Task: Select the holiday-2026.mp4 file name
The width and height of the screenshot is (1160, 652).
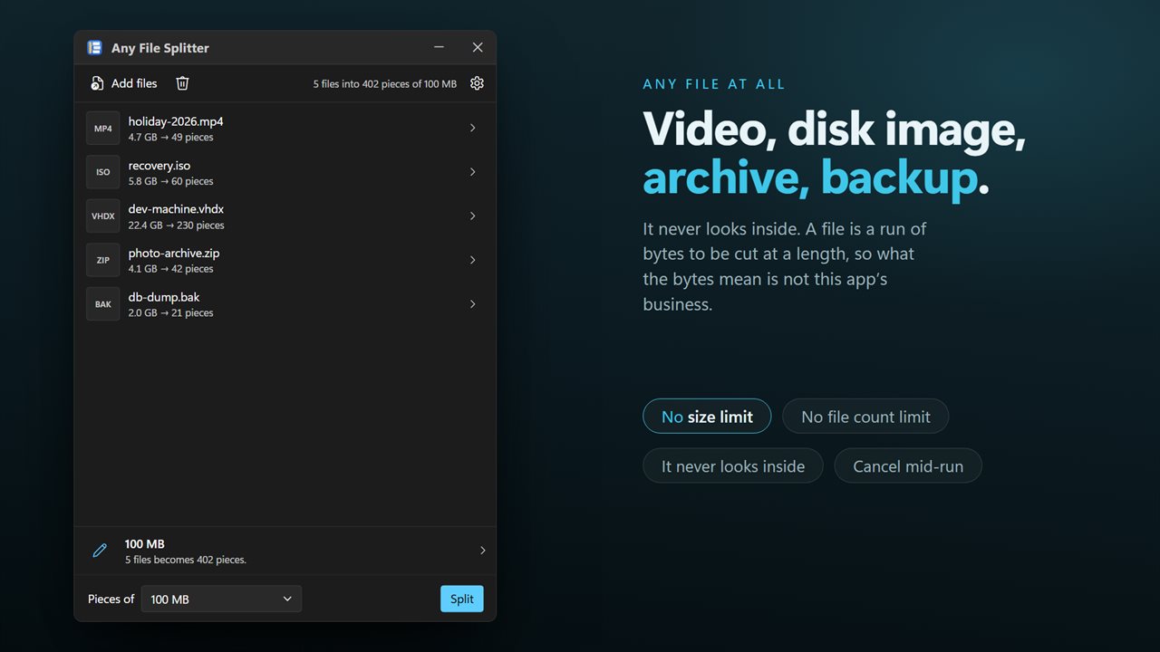Action: click(176, 121)
